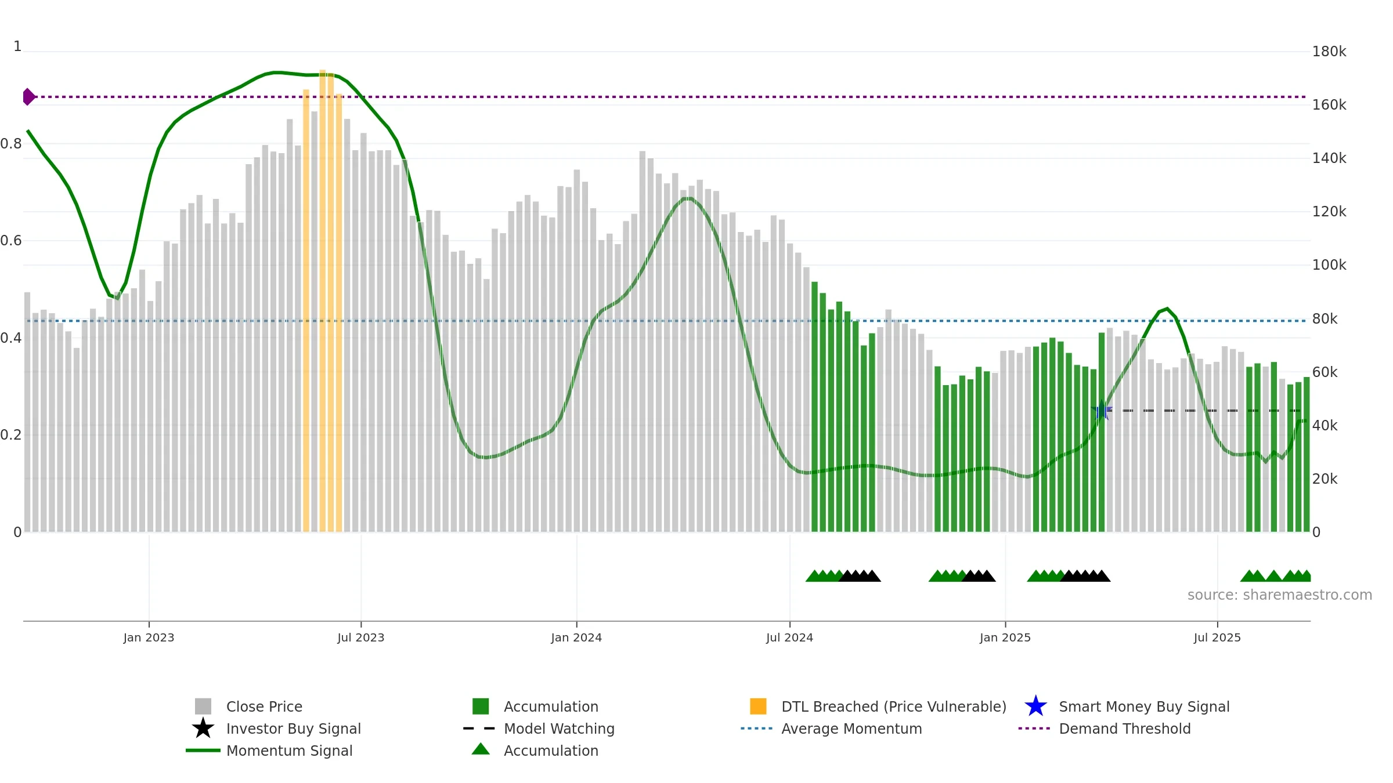The height and width of the screenshot is (783, 1393).
Task: Click the blue star marker on chart
Action: point(1102,411)
